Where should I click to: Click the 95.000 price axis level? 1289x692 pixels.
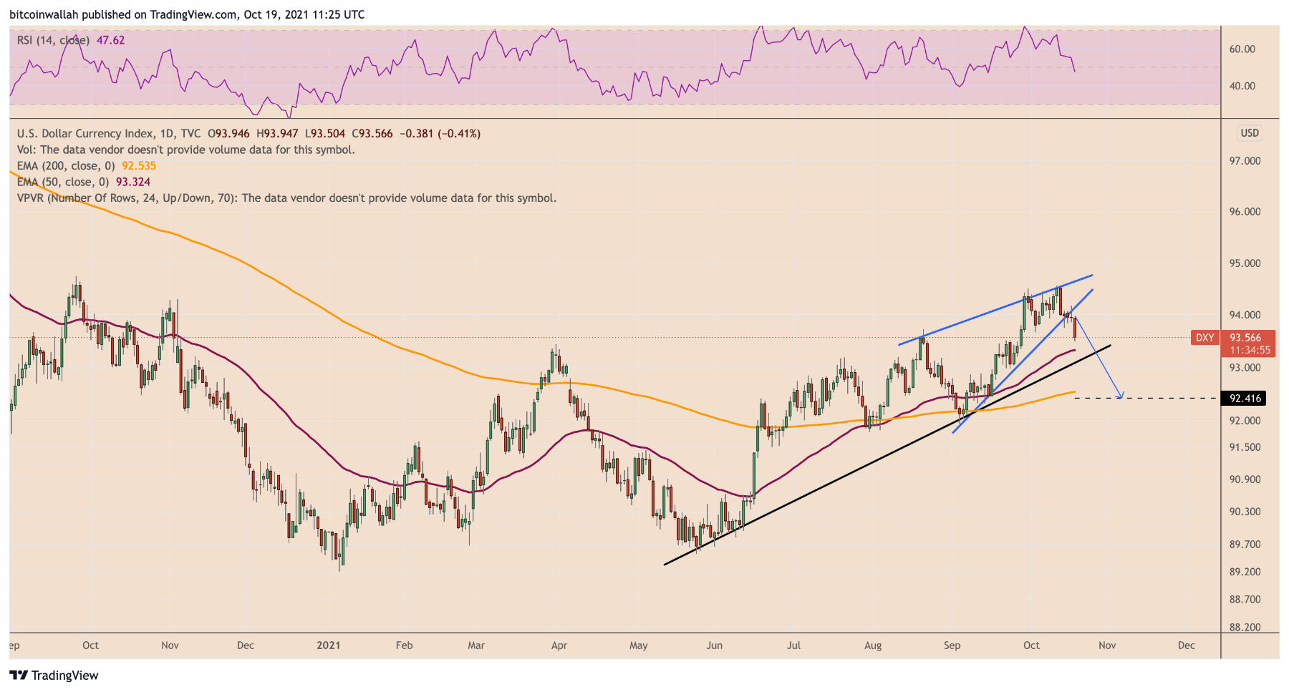coord(1245,263)
